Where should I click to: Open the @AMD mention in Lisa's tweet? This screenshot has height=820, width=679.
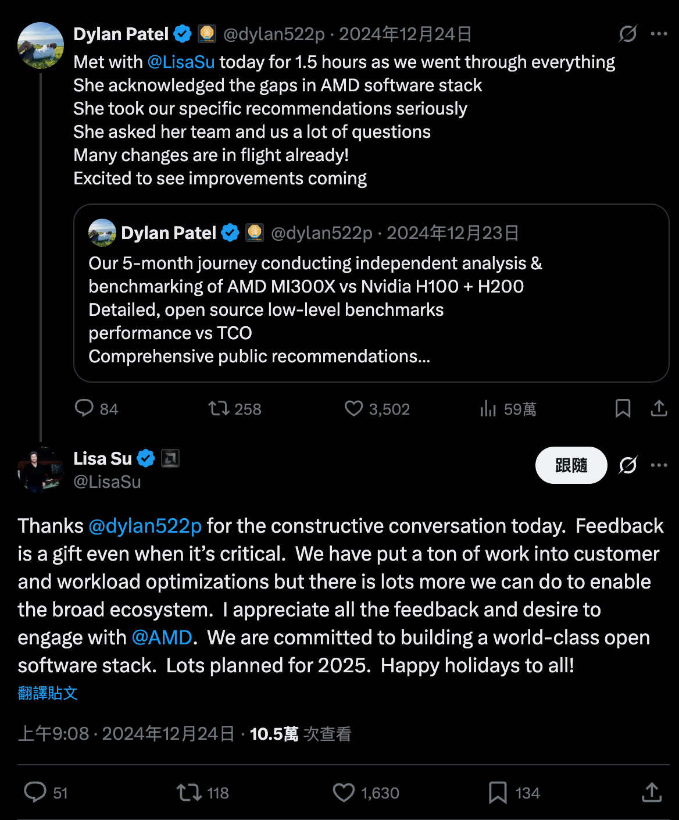(162, 637)
